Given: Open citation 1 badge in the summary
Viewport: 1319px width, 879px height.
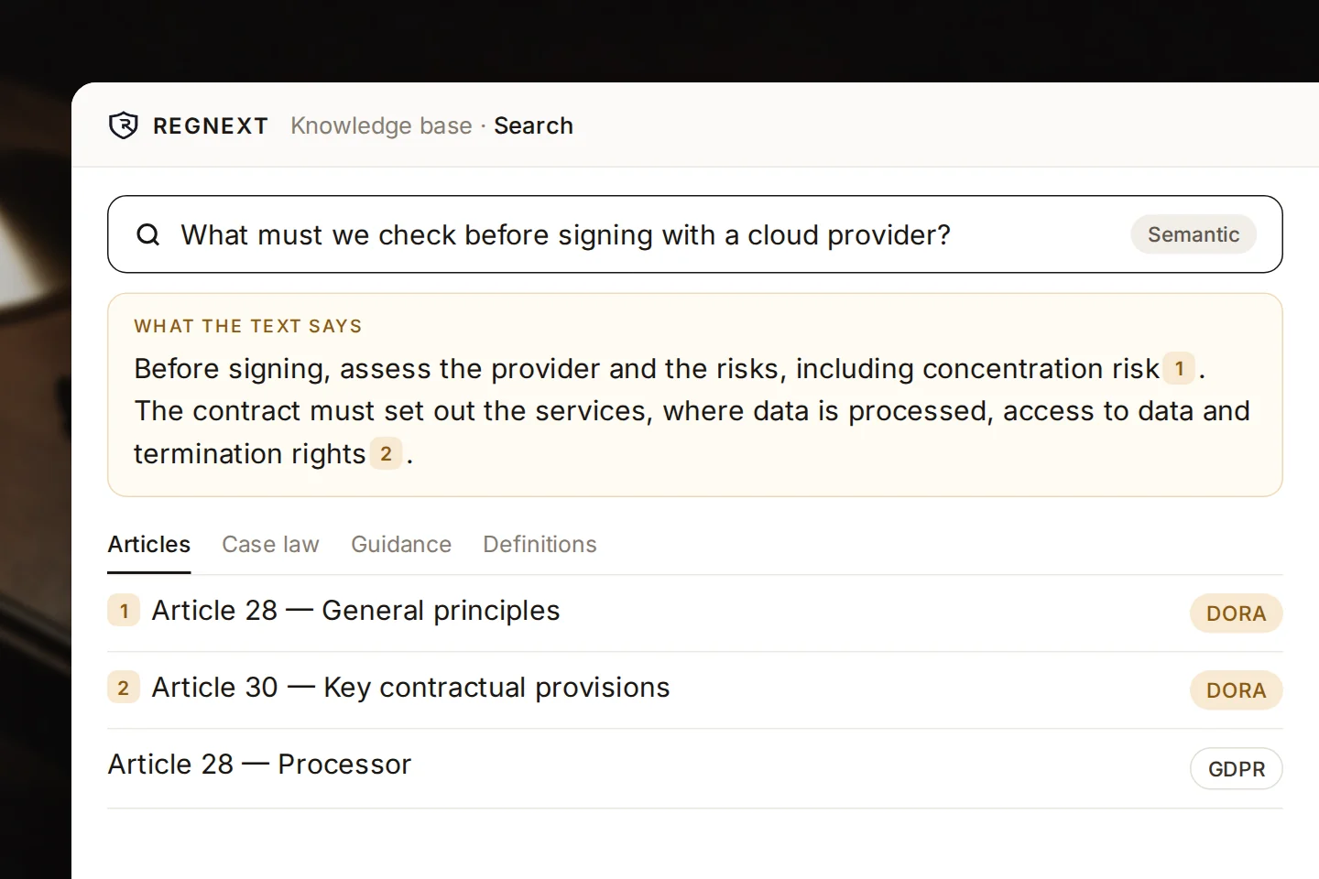Looking at the screenshot, I should click(x=1179, y=369).
